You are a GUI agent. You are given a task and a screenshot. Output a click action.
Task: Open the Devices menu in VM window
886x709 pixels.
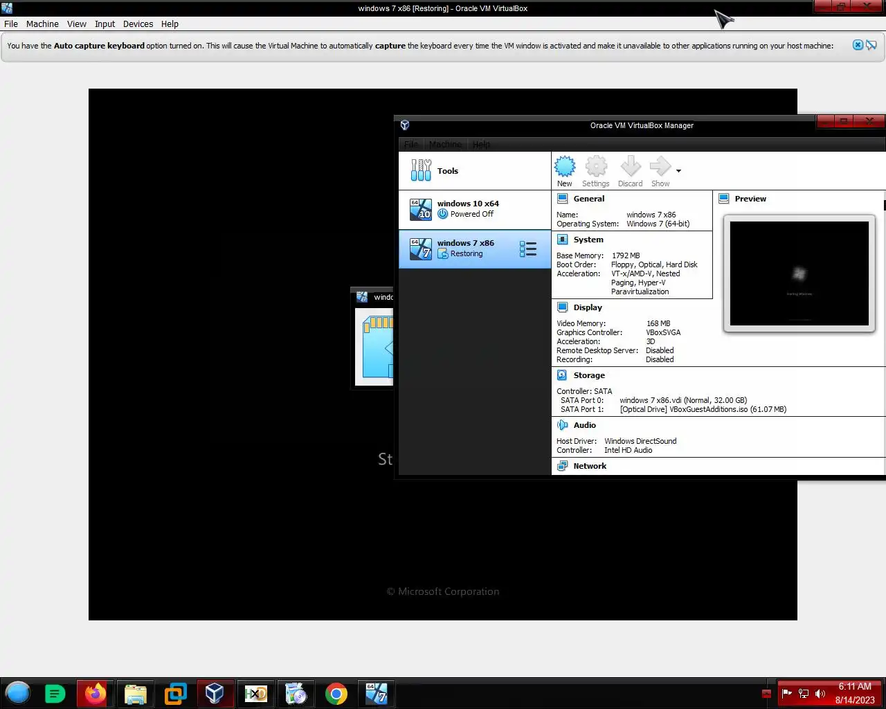(x=138, y=24)
